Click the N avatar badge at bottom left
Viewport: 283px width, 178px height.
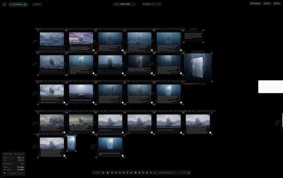(x=5, y=173)
